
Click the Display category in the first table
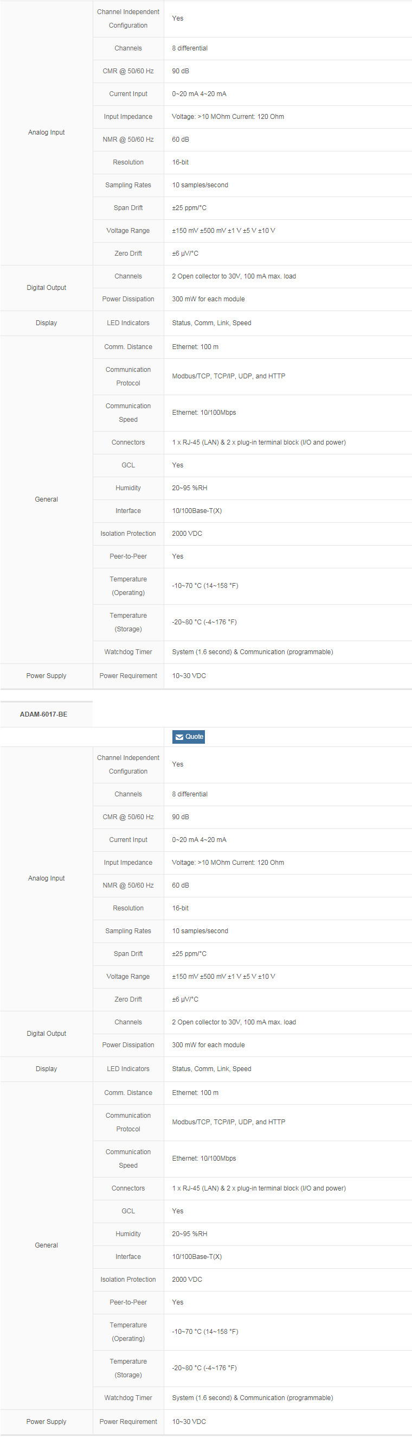[46, 323]
